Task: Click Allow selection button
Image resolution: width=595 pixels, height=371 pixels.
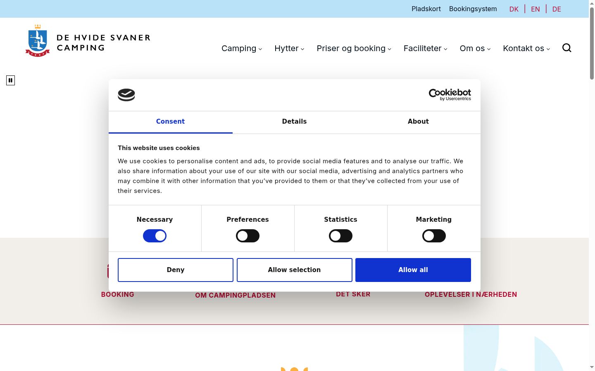Action: (294, 270)
